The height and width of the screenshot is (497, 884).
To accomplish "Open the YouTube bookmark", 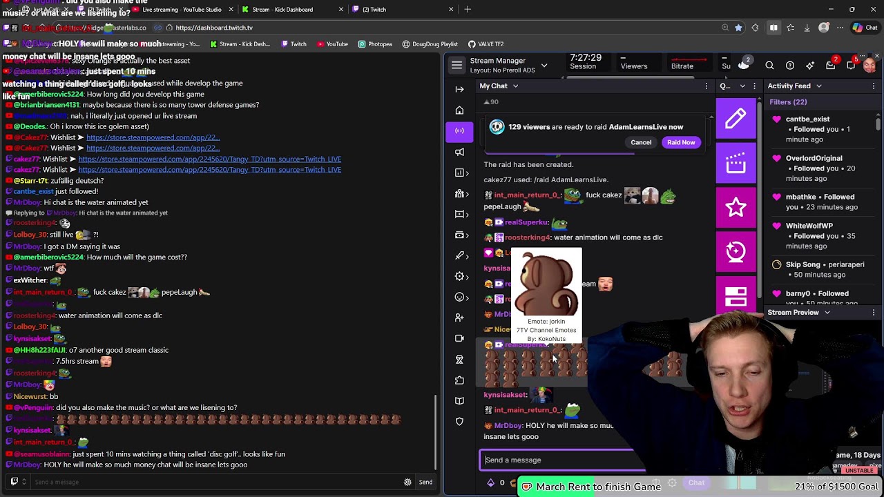I will pyautogui.click(x=331, y=43).
